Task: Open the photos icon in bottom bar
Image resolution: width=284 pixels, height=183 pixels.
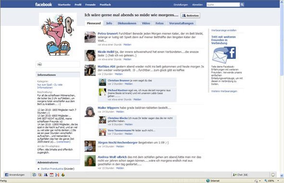Action: tap(40, 175)
